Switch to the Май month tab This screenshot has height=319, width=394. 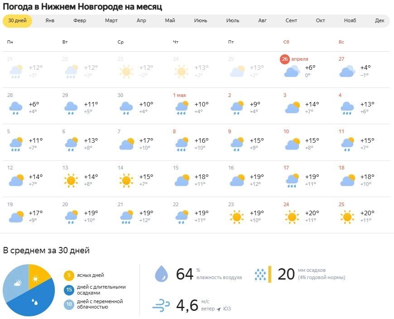click(x=170, y=21)
